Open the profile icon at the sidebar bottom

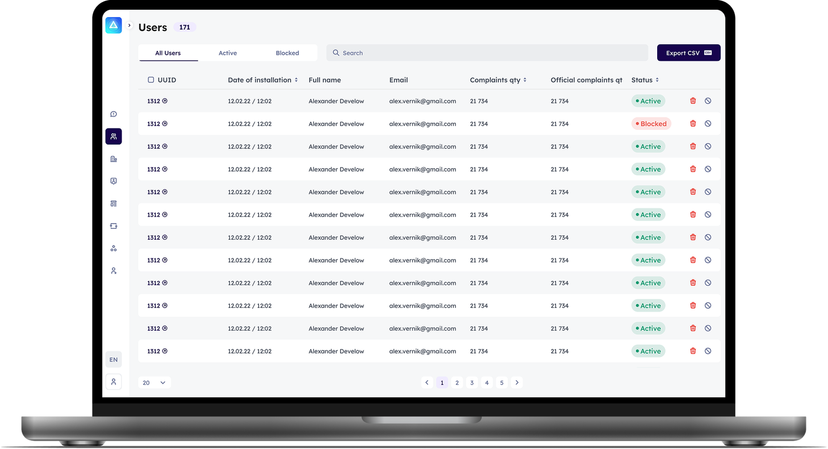coord(113,382)
